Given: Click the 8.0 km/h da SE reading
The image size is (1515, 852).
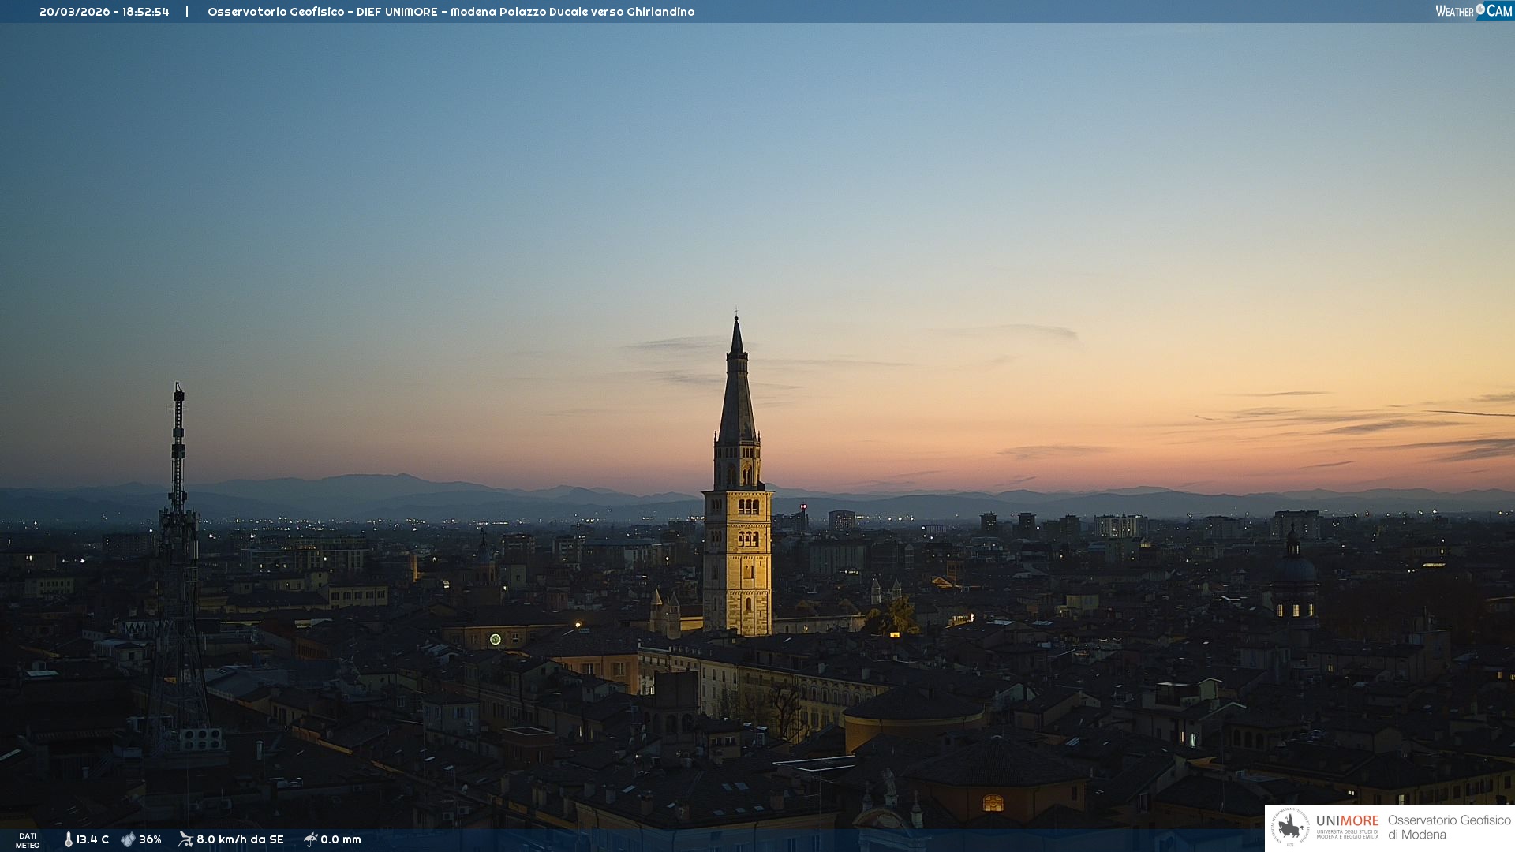Looking at the screenshot, I should point(240,839).
